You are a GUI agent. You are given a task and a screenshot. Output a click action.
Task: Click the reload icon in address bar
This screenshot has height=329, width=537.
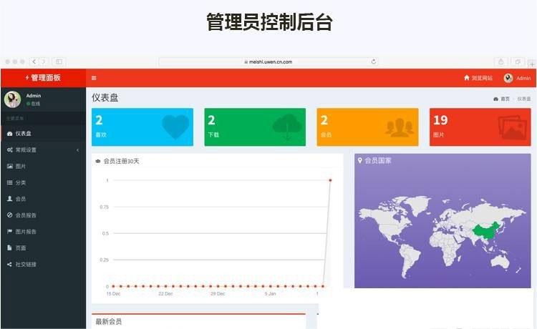tap(374, 62)
